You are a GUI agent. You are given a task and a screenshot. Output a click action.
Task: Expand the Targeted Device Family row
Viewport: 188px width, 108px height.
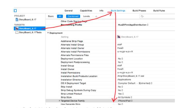pos(60,101)
